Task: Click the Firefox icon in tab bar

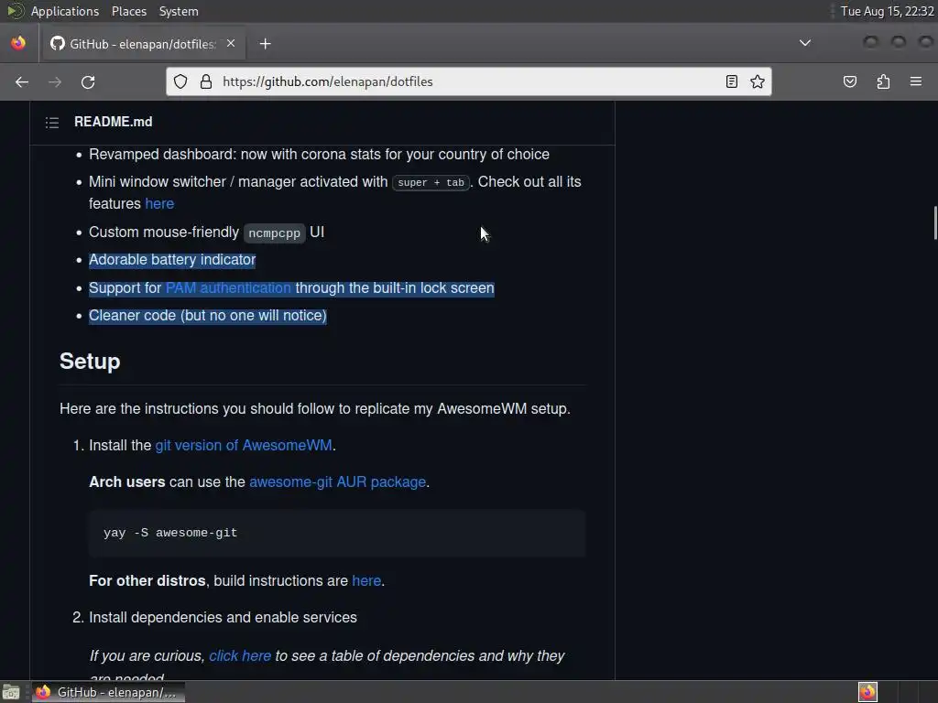Action: tap(18, 43)
